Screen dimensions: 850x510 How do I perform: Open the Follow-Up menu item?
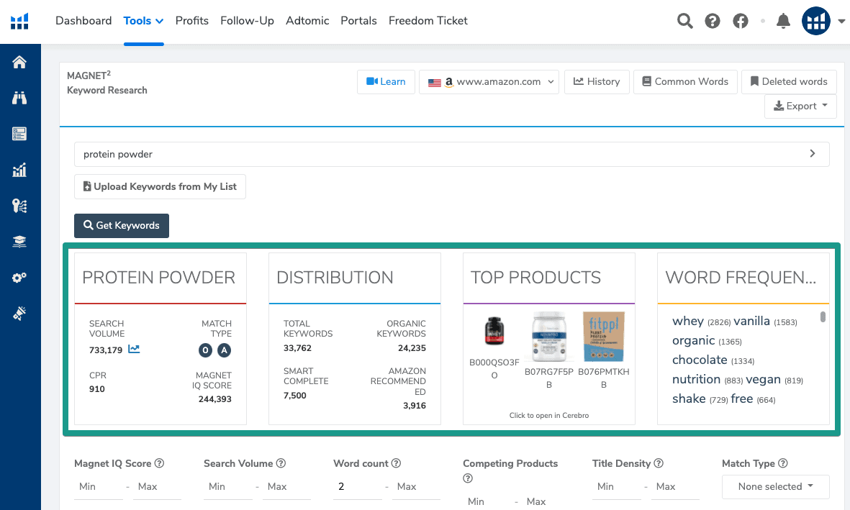point(247,21)
